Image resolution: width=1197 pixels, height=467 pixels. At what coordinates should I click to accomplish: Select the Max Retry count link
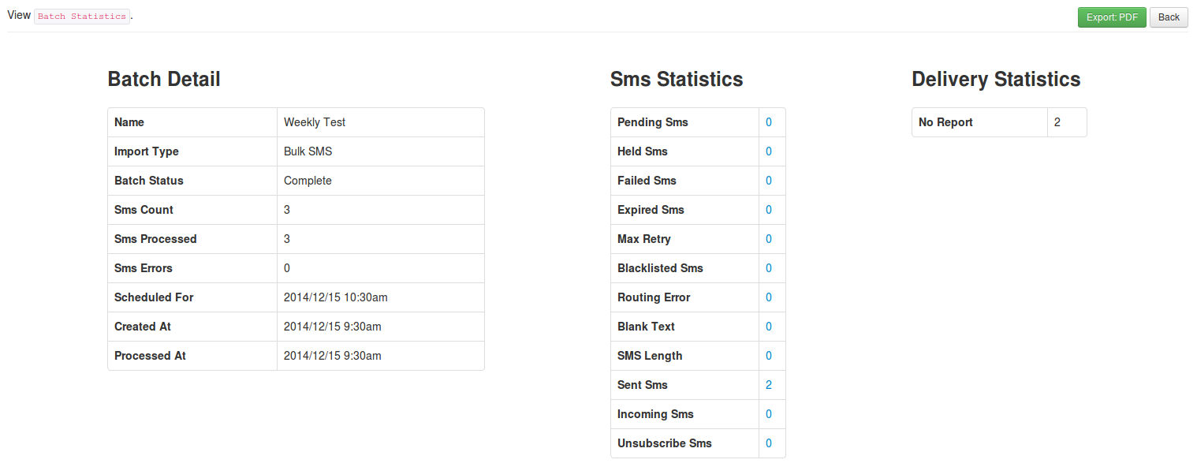[769, 239]
